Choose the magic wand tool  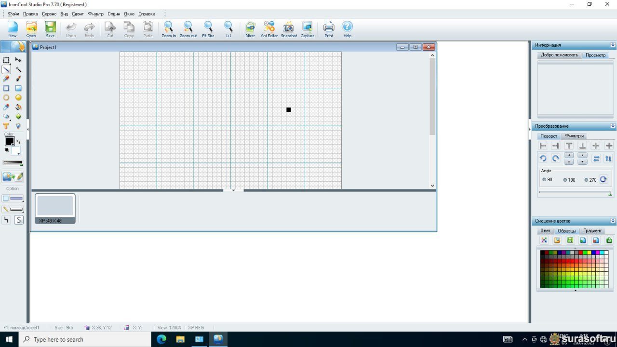18,69
